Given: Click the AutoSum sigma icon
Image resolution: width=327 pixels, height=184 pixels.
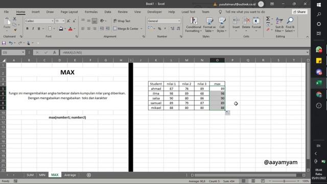Looking at the screenshot, I should [x=268, y=19].
